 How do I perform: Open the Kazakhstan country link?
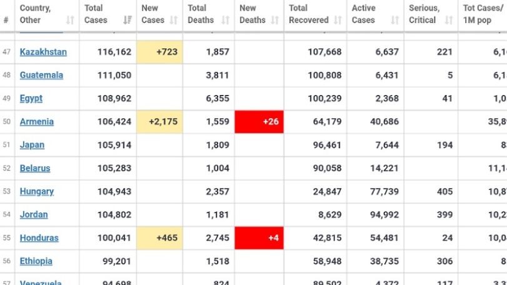43,52
